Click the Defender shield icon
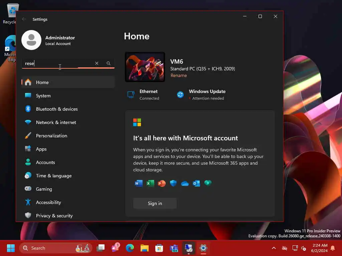Image resolution: width=342 pixels, height=256 pixels. tap(173, 183)
